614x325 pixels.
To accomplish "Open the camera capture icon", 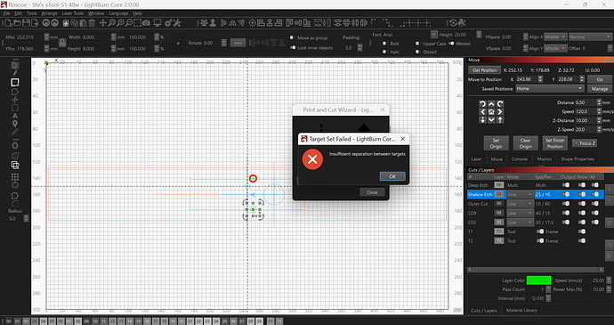I will coord(146,23).
